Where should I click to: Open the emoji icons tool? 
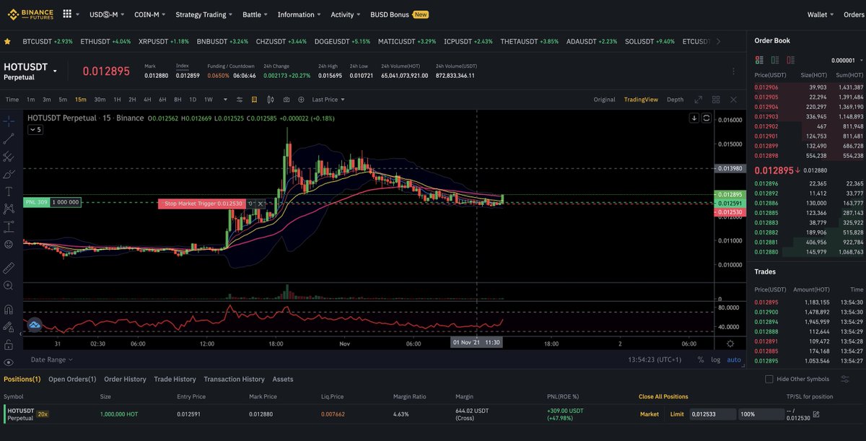[9, 245]
